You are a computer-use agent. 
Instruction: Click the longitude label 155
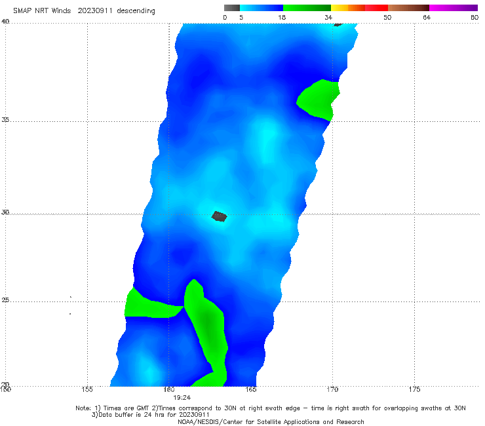click(x=87, y=389)
